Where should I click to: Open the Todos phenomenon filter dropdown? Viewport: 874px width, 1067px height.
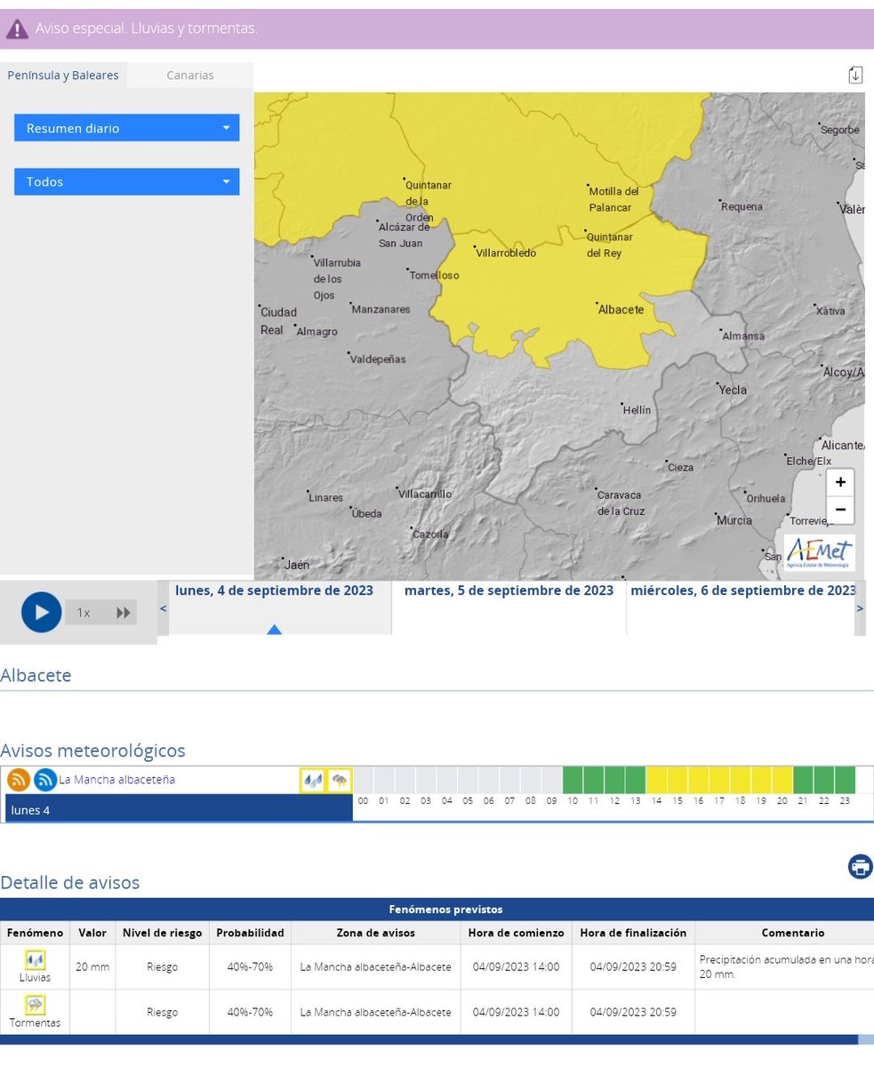pos(126,181)
